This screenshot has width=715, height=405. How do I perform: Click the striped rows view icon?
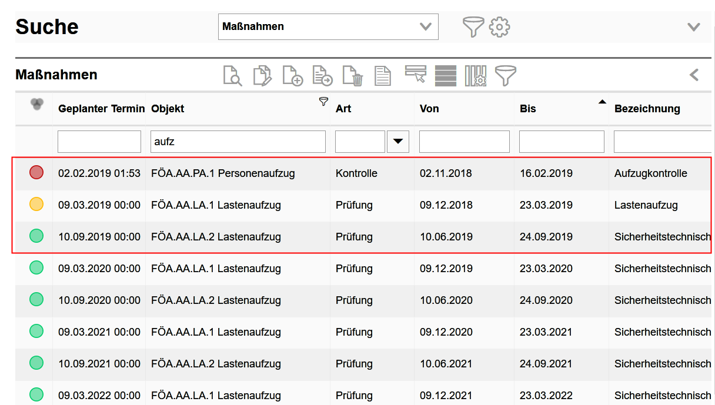446,76
